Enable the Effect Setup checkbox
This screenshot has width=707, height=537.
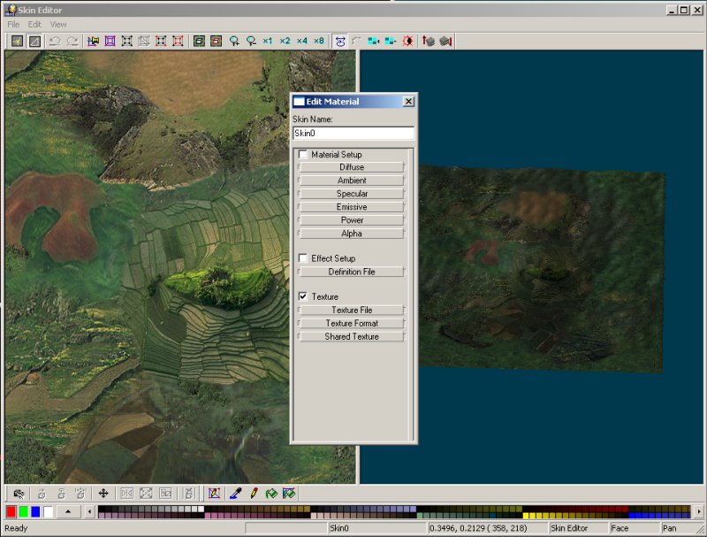point(304,258)
